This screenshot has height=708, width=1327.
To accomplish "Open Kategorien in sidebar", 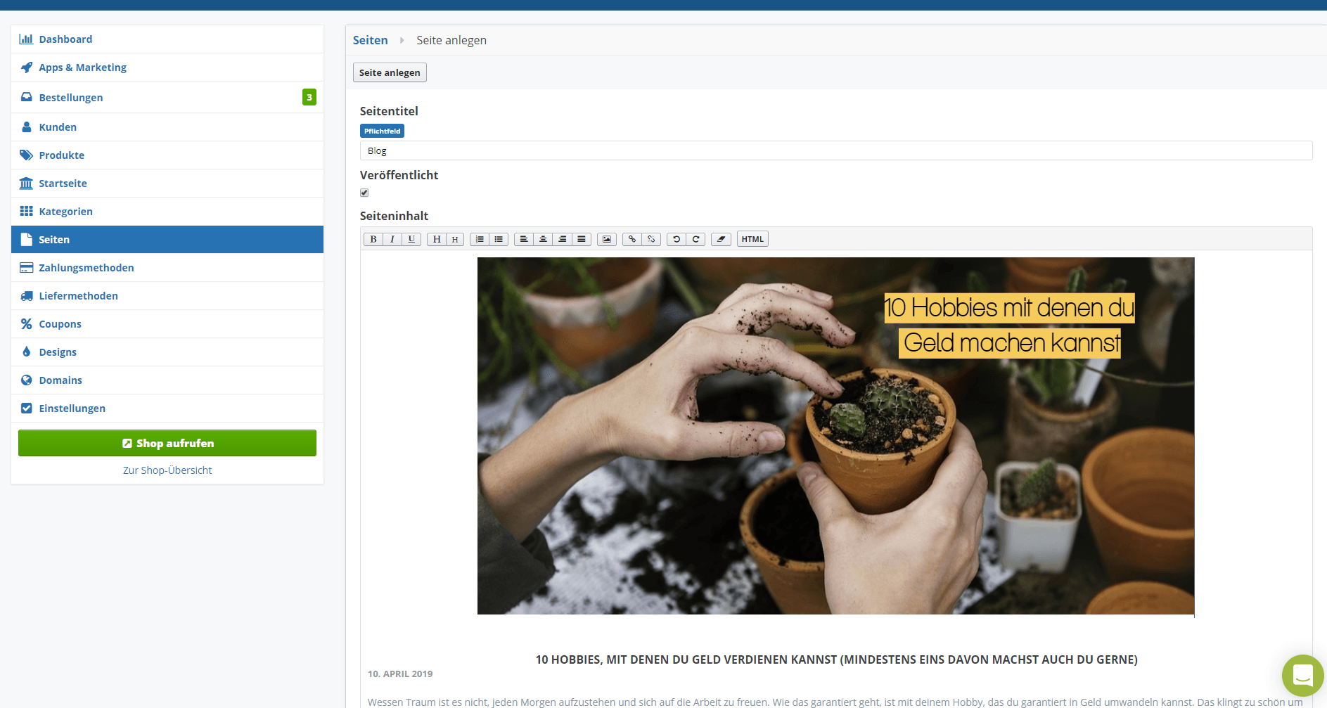I will coord(167,212).
